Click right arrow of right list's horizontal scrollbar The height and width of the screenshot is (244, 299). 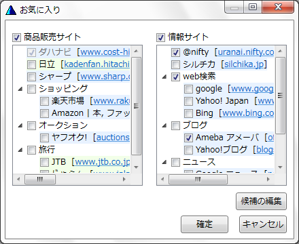point(268,180)
